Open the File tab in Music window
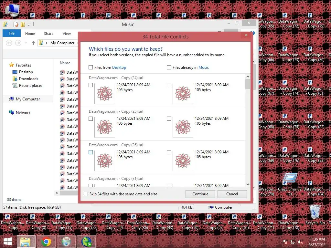The width and height of the screenshot is (331, 248). coord(12,33)
